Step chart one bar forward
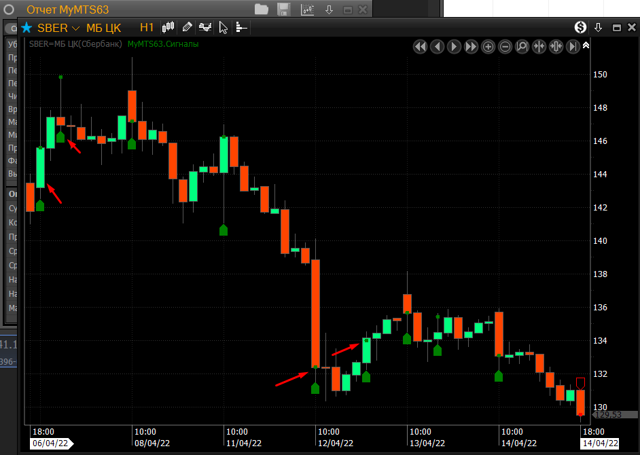Image resolution: width=640 pixels, height=455 pixels. coord(454,46)
